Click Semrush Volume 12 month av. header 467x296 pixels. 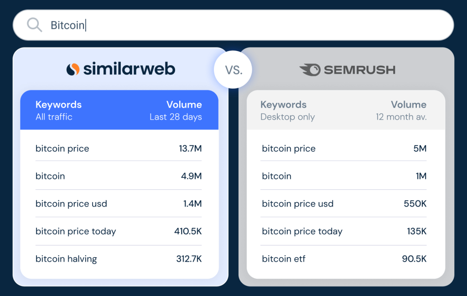(401, 110)
